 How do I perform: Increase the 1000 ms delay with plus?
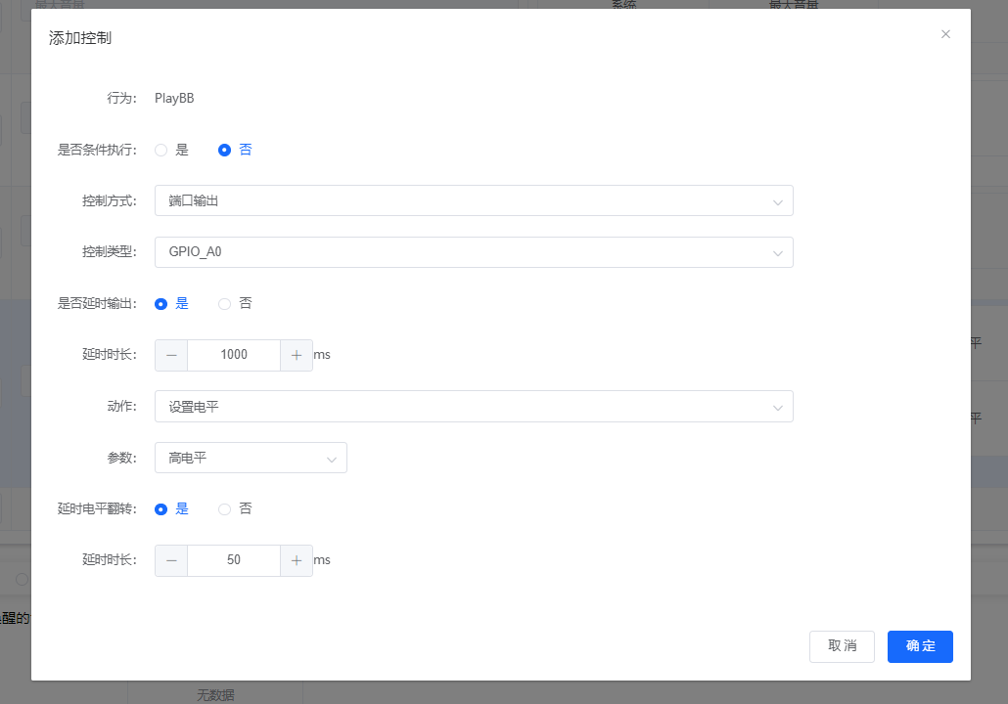[x=297, y=355]
